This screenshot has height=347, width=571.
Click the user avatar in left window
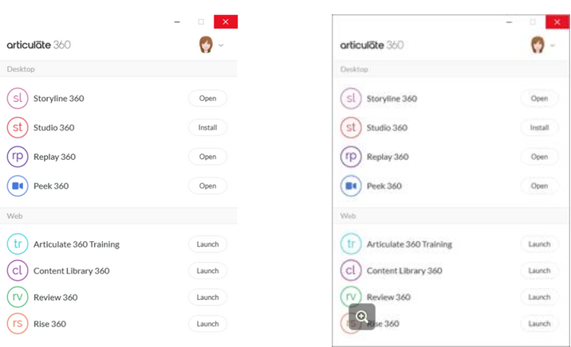point(206,45)
